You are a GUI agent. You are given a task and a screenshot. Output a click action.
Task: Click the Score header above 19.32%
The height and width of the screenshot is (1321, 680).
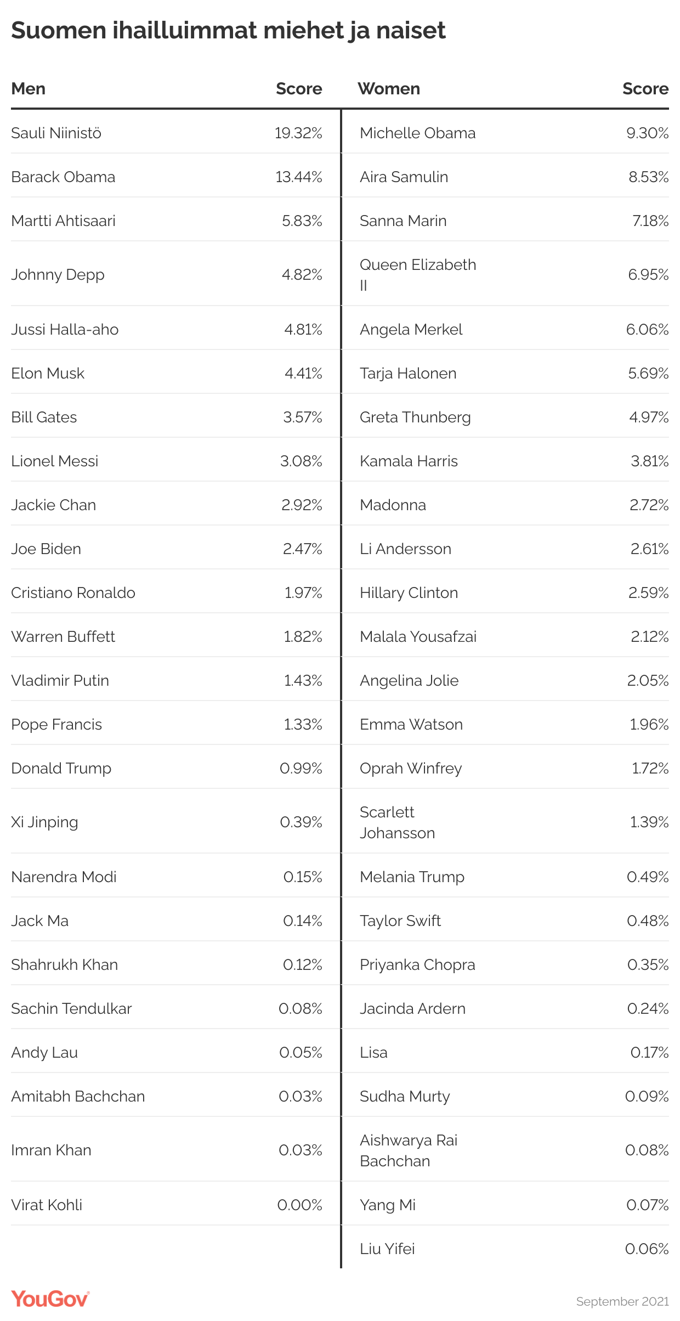pyautogui.click(x=299, y=89)
